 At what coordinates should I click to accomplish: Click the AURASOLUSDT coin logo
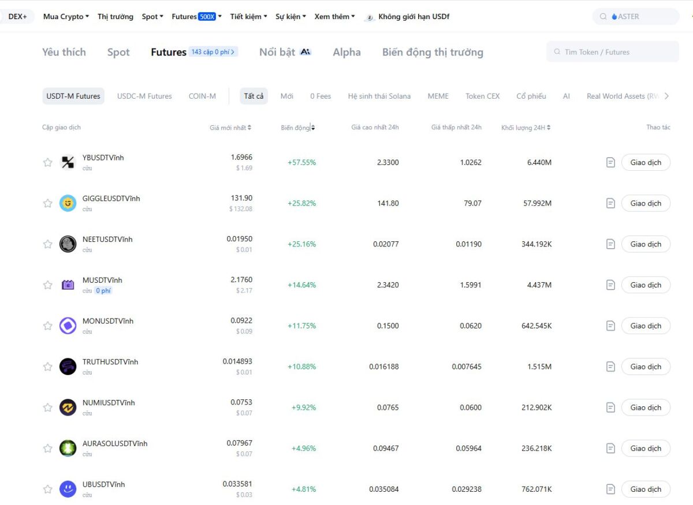[x=68, y=448]
